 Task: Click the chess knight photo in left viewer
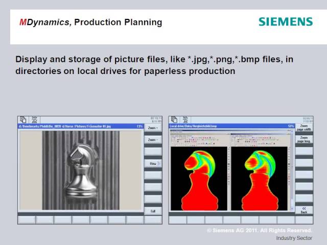coord(81,170)
